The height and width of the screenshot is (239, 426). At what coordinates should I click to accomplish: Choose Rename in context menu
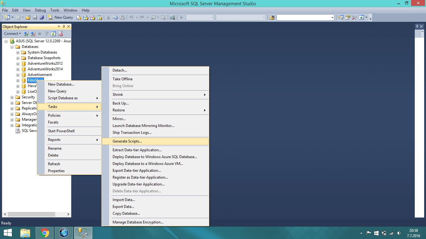[69, 148]
